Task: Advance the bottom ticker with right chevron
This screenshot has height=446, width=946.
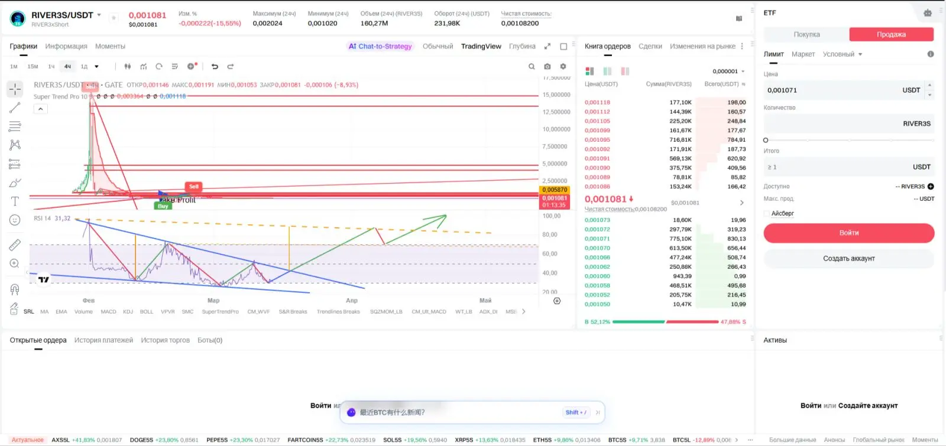Action: point(736,440)
